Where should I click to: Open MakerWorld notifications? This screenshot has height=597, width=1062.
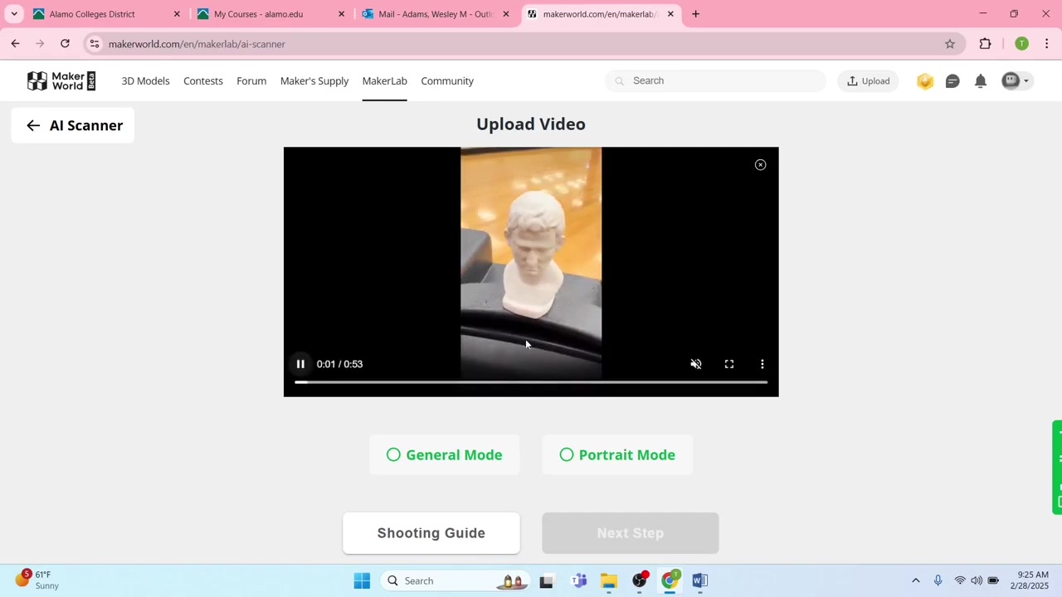[x=980, y=80]
